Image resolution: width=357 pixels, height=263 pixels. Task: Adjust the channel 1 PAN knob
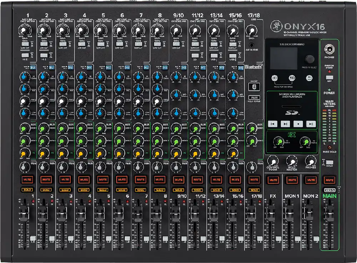24,167
